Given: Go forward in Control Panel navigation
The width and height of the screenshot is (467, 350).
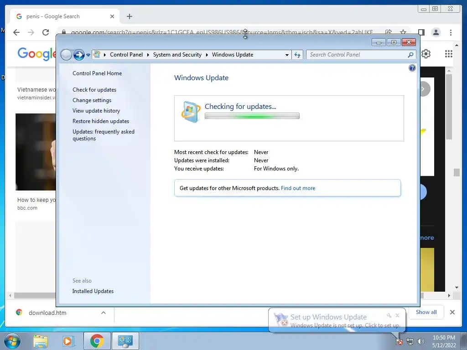Looking at the screenshot, I should coord(79,55).
